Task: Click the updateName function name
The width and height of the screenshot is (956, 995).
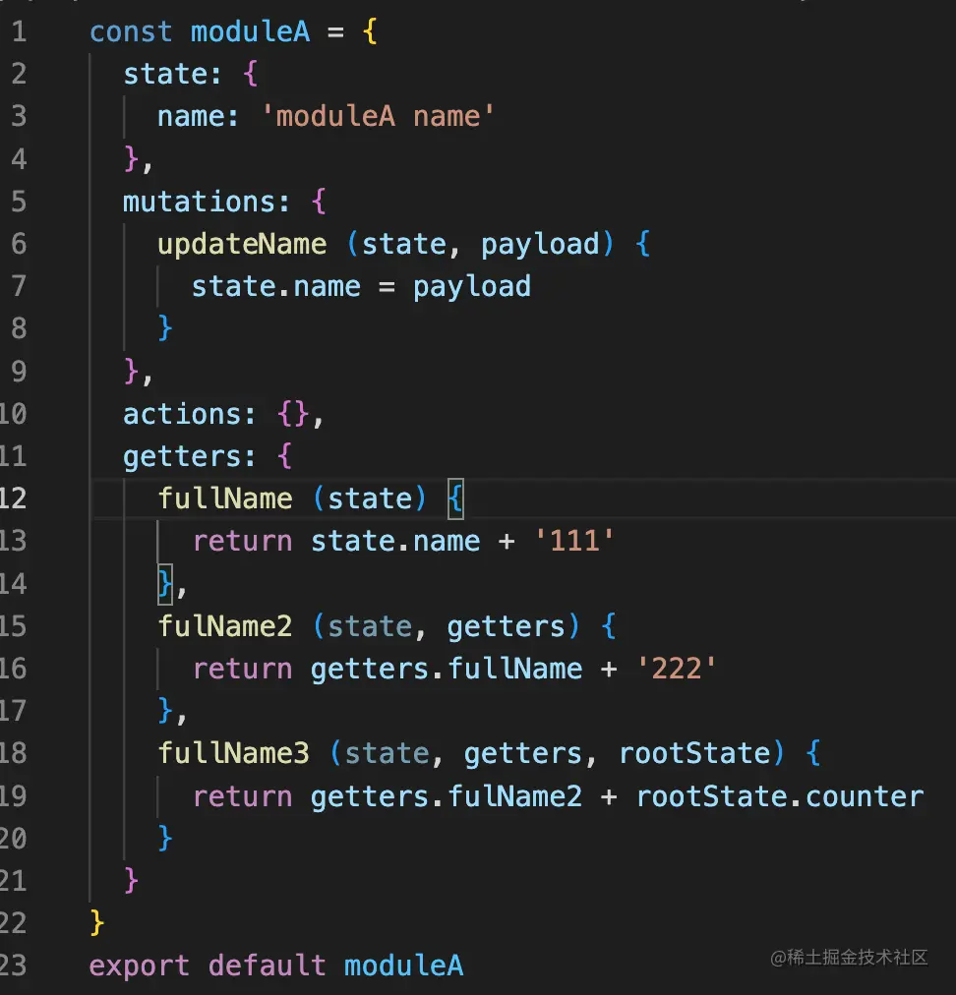Action: tap(242, 244)
